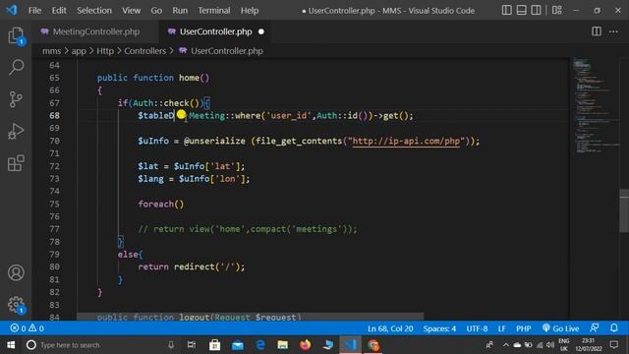
Task: Open the Accounts menu
Action: (16, 273)
